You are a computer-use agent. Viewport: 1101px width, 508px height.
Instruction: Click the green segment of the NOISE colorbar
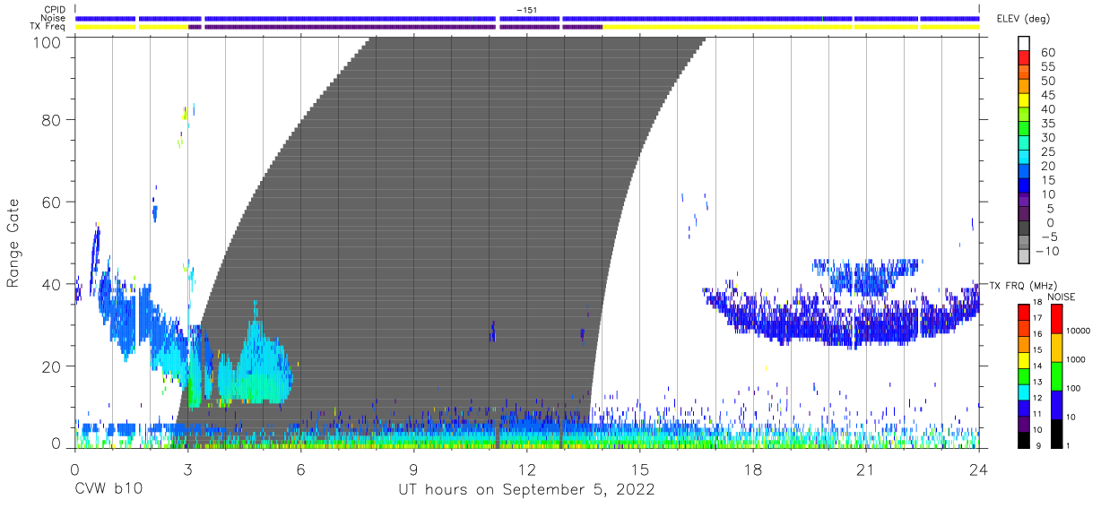click(1055, 375)
